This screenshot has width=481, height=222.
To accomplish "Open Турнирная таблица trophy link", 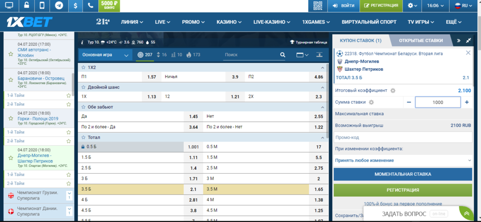I will click(309, 42).
